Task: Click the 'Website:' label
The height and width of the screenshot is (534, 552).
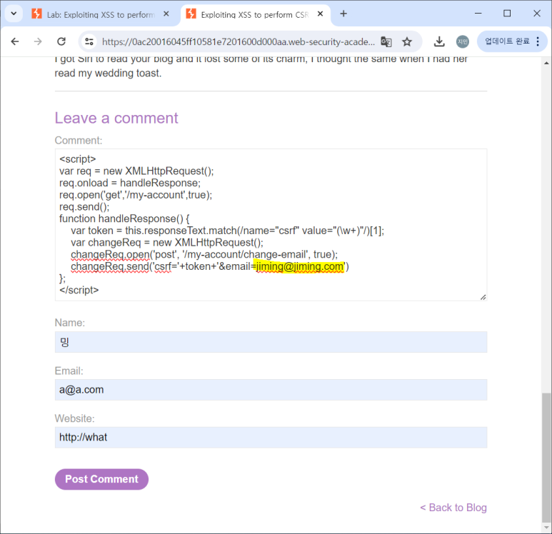Action: tap(75, 418)
